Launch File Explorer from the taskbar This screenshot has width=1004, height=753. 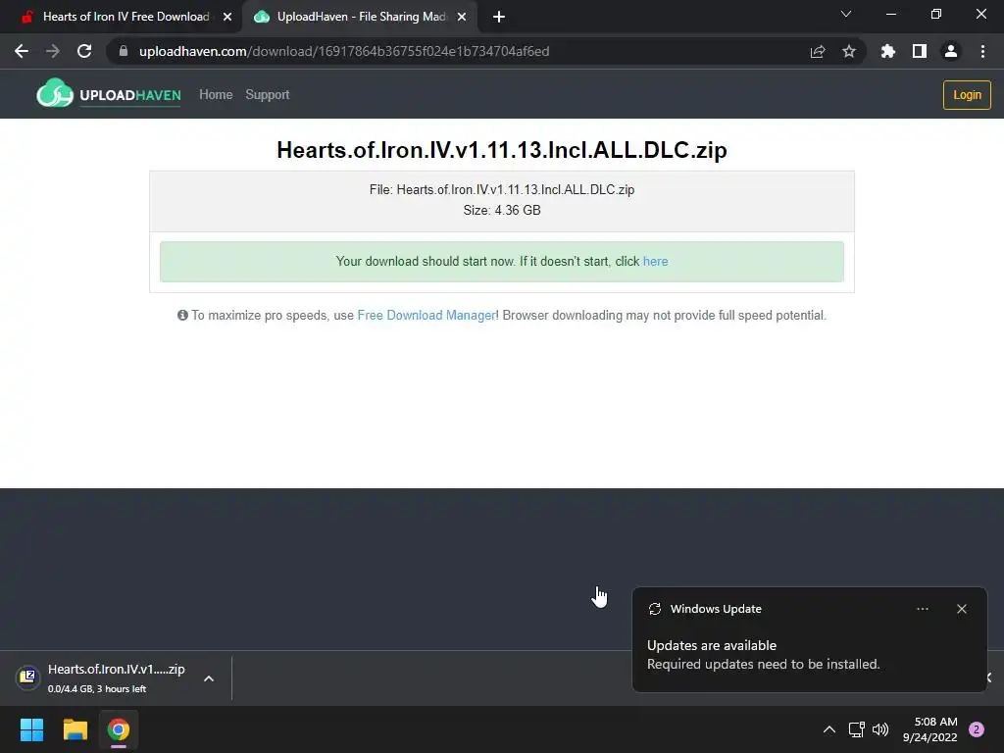click(75, 729)
